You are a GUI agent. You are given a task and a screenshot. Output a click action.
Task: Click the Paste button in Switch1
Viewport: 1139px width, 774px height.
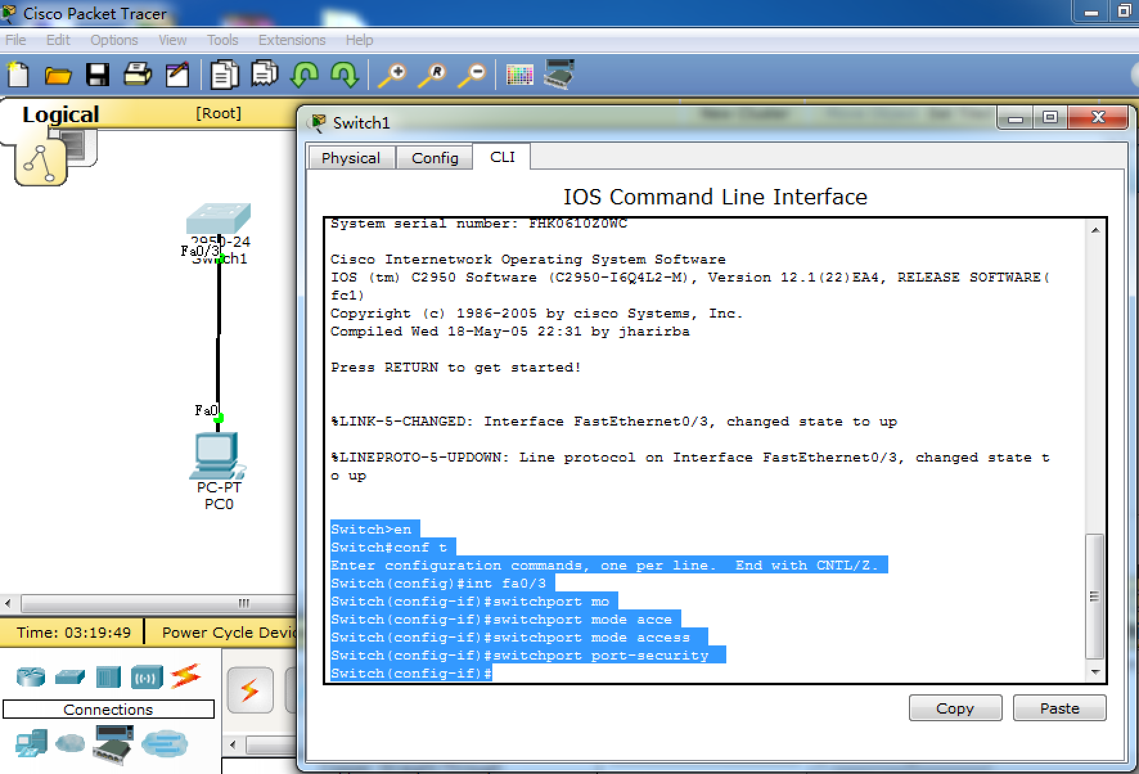click(x=1059, y=708)
